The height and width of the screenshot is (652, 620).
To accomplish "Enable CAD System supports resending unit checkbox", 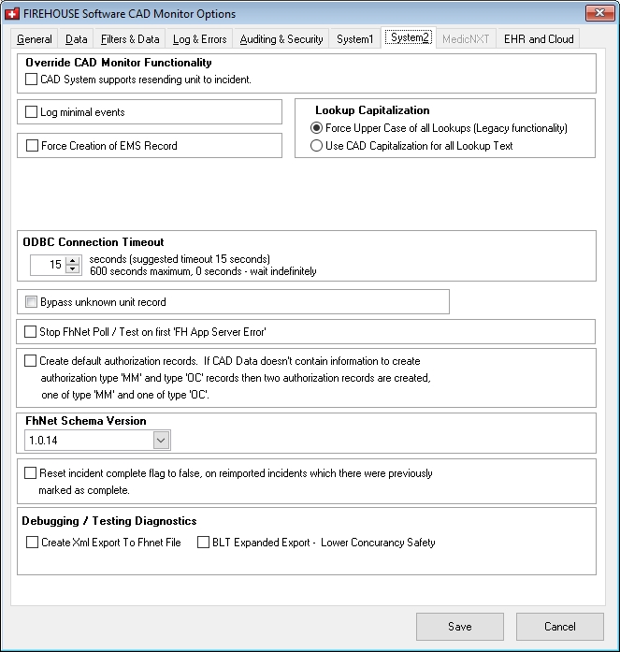I will click(31, 79).
